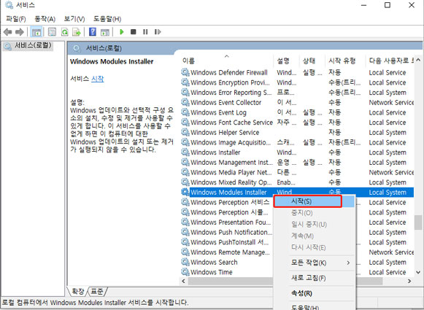Viewport: 424px width, 310px height.
Task: Switch to the 표준 tab
Action: pyautogui.click(x=97, y=291)
